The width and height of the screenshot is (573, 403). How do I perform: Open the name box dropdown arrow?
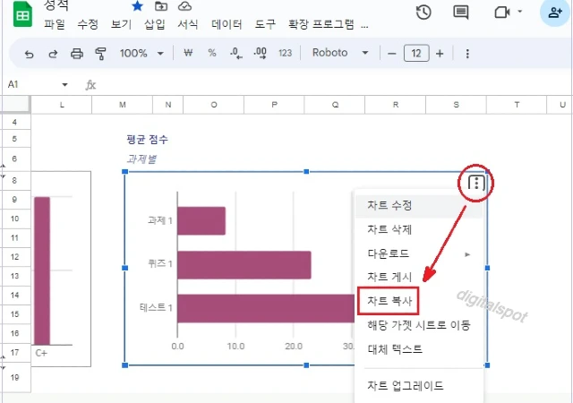click(64, 85)
